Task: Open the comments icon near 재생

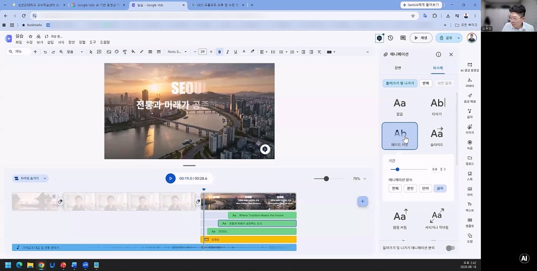Action: pos(402,38)
